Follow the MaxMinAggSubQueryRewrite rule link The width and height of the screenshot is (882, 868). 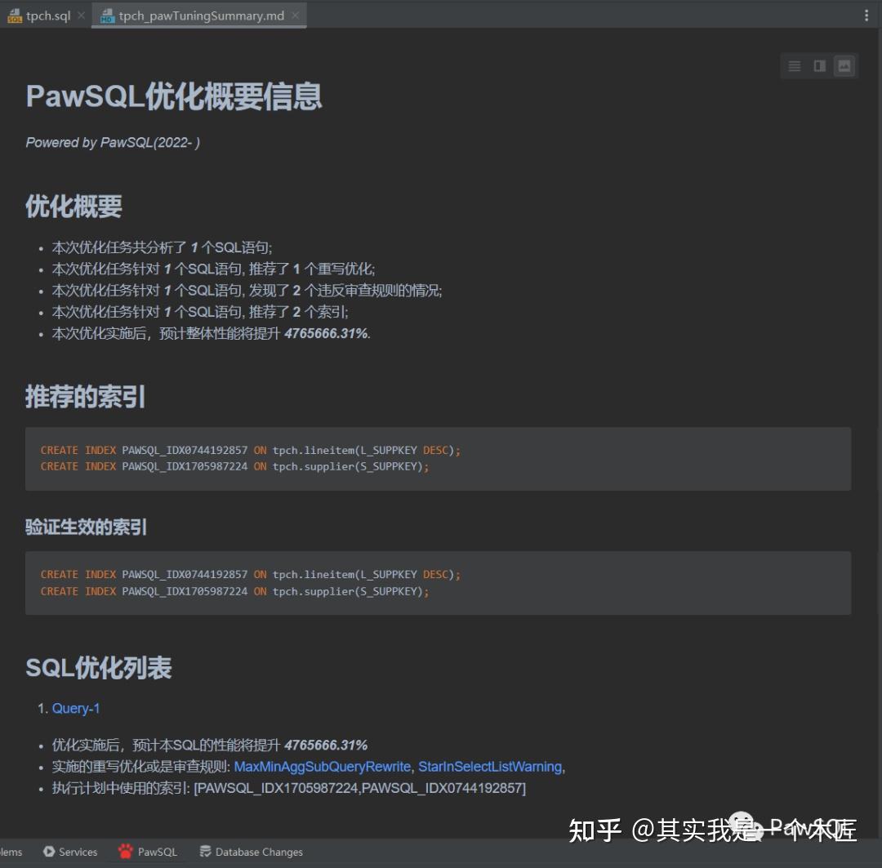[x=322, y=766]
